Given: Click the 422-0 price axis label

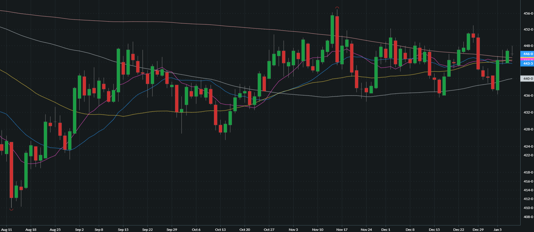Looking at the screenshot, I should (528, 155).
